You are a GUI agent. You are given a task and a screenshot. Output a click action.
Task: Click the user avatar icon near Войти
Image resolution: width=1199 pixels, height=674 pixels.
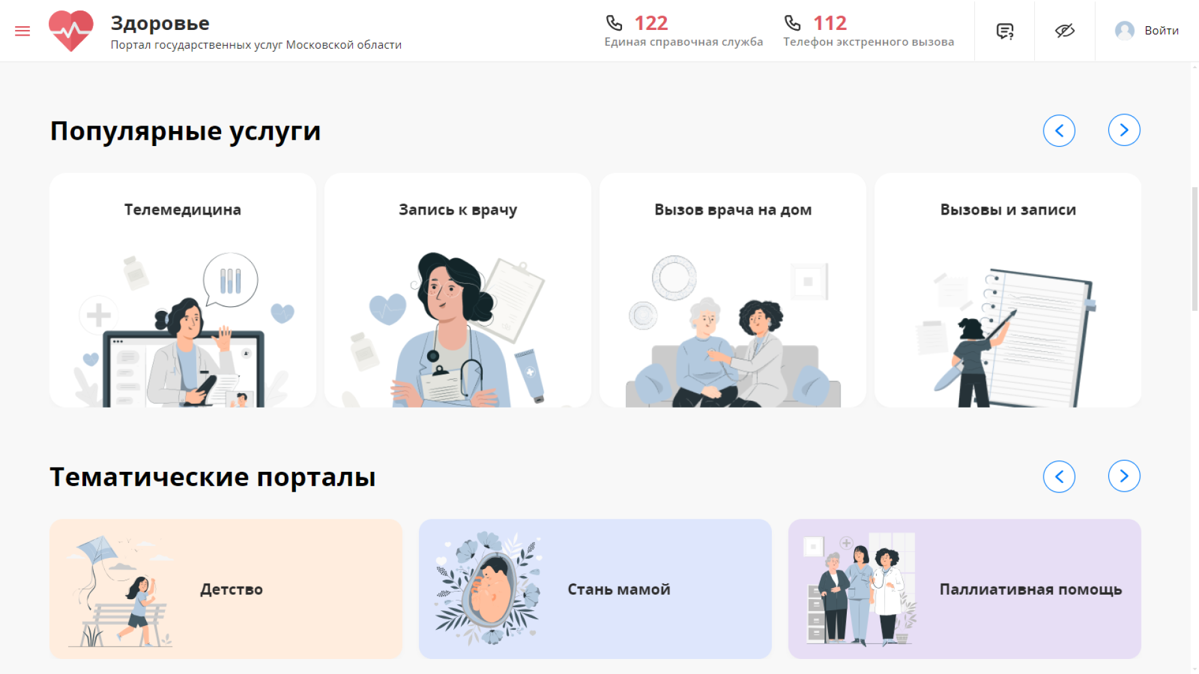coord(1124,30)
